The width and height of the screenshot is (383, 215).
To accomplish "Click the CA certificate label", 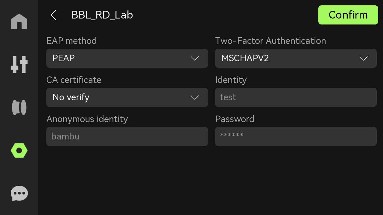I will (74, 80).
